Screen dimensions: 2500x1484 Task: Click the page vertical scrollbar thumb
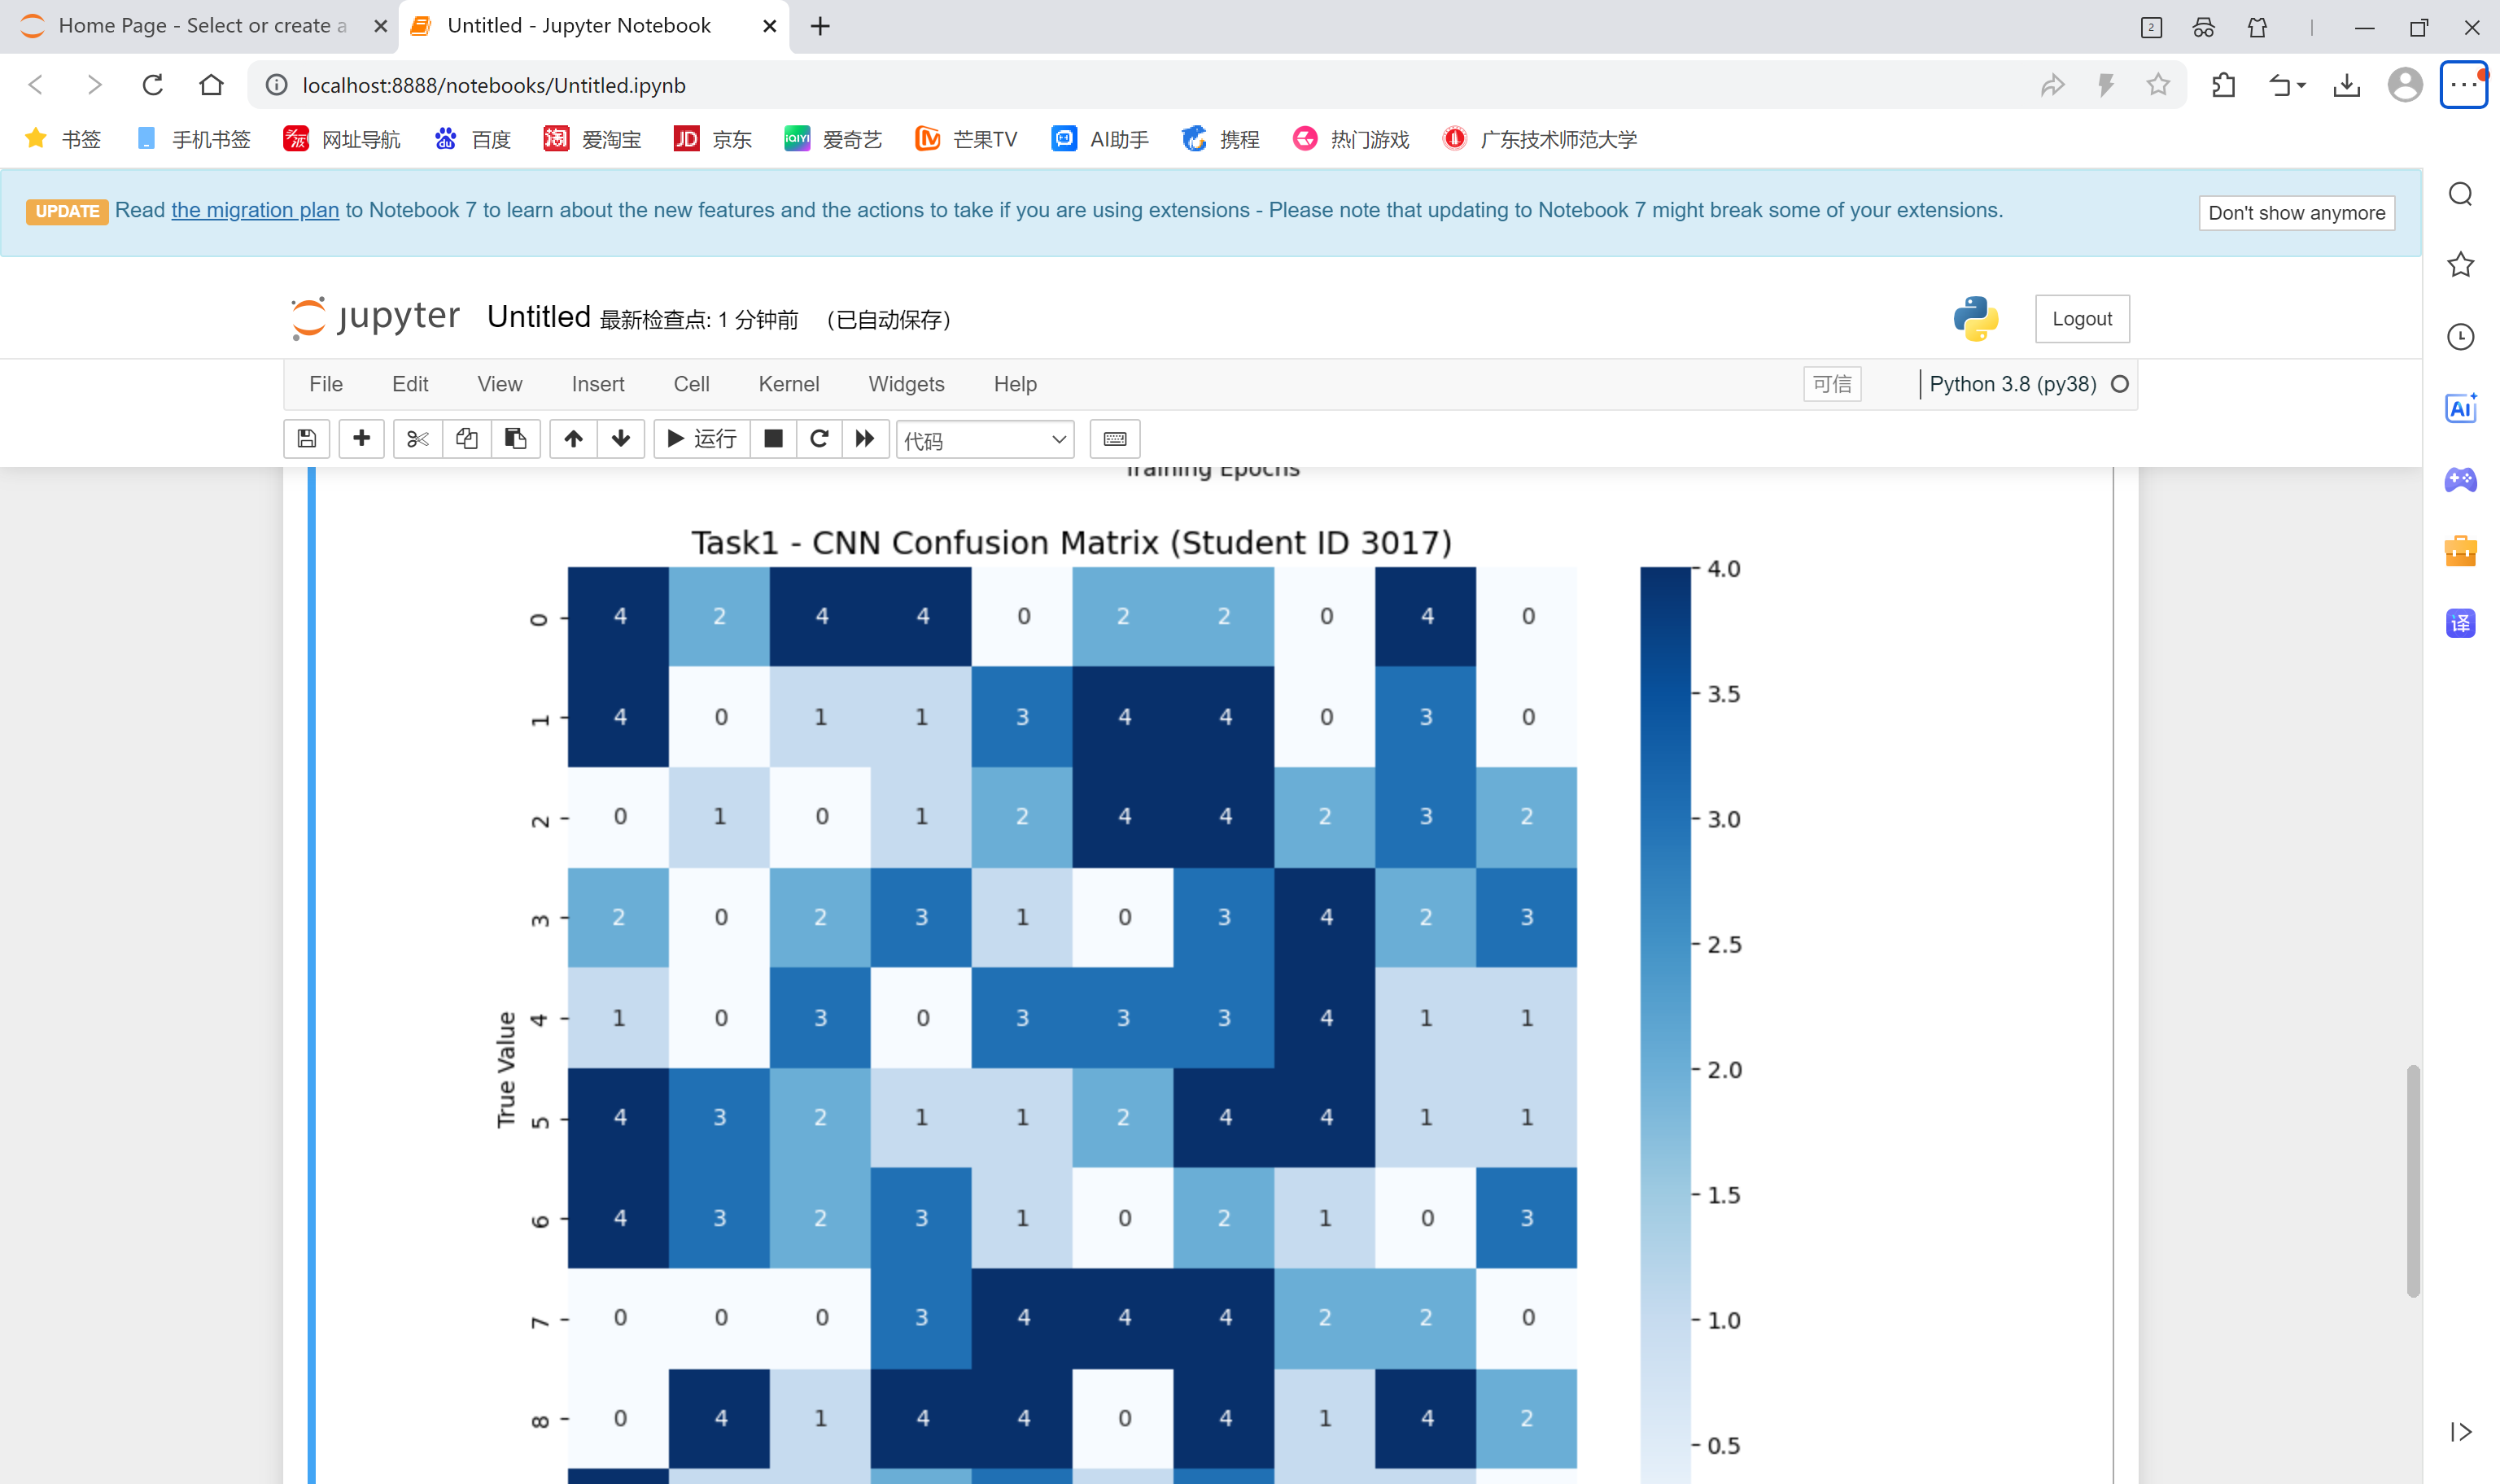coord(2413,1180)
